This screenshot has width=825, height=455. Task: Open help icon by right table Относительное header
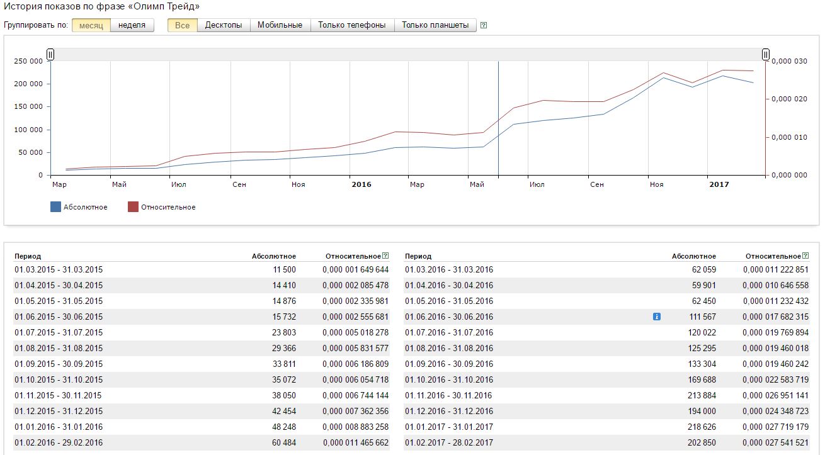point(805,256)
